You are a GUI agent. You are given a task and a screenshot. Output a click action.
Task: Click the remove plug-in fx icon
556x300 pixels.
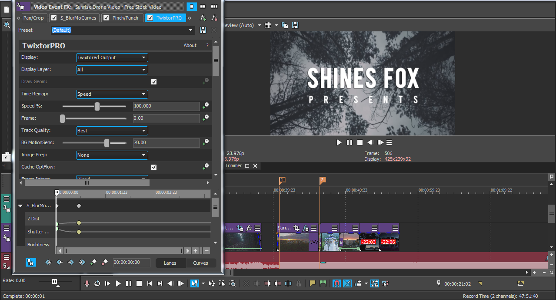point(213,17)
